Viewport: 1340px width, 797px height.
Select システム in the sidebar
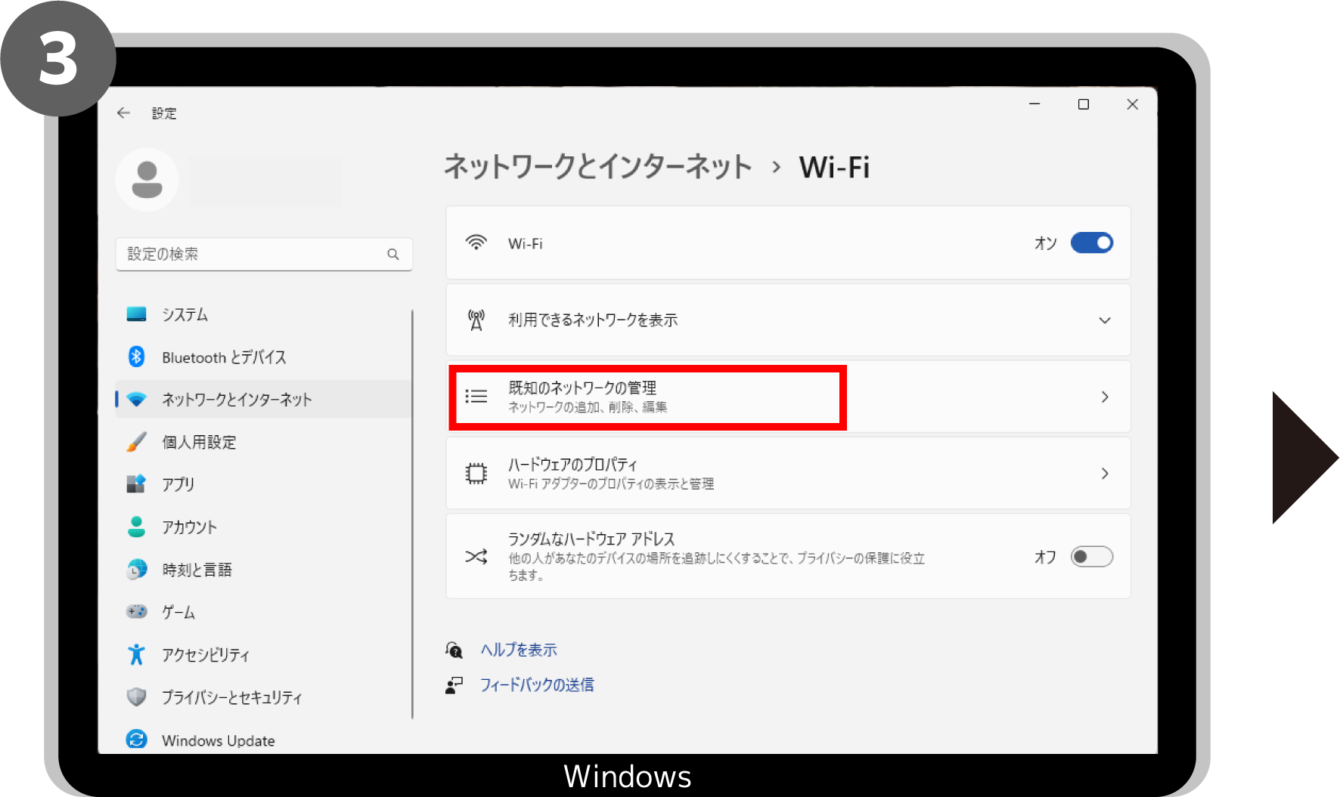[185, 314]
